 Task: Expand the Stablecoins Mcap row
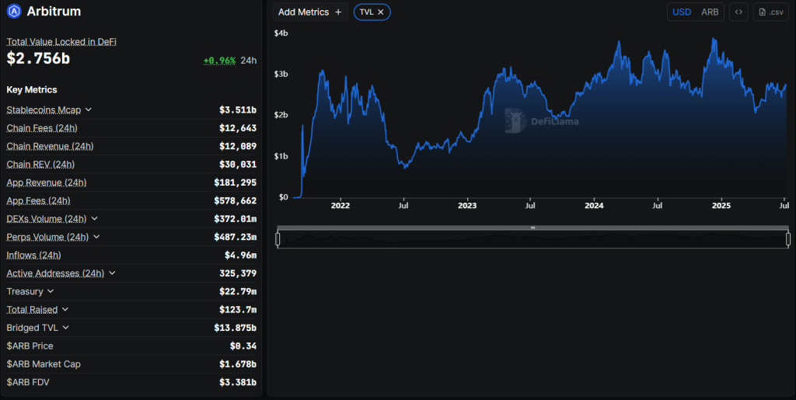pos(89,110)
